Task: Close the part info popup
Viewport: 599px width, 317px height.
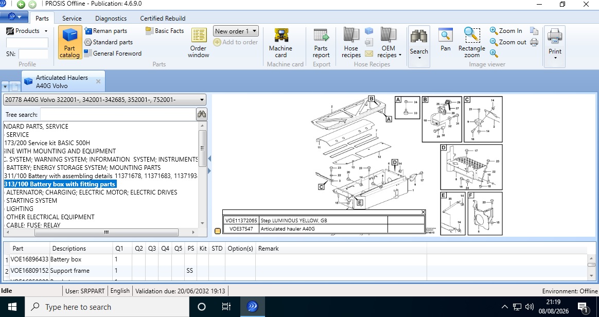Action: click(423, 212)
